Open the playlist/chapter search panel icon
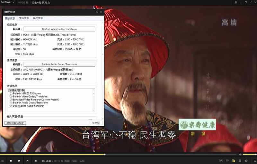257x164 pixels. 234,161
